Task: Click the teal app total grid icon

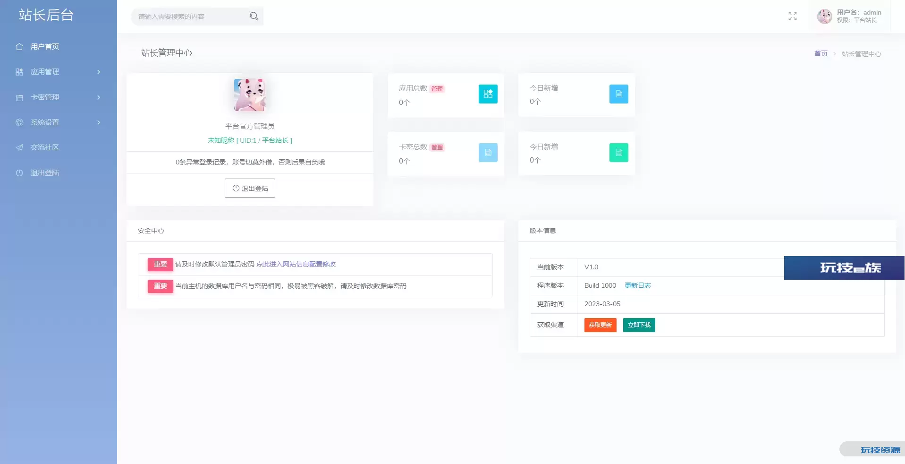Action: point(488,94)
